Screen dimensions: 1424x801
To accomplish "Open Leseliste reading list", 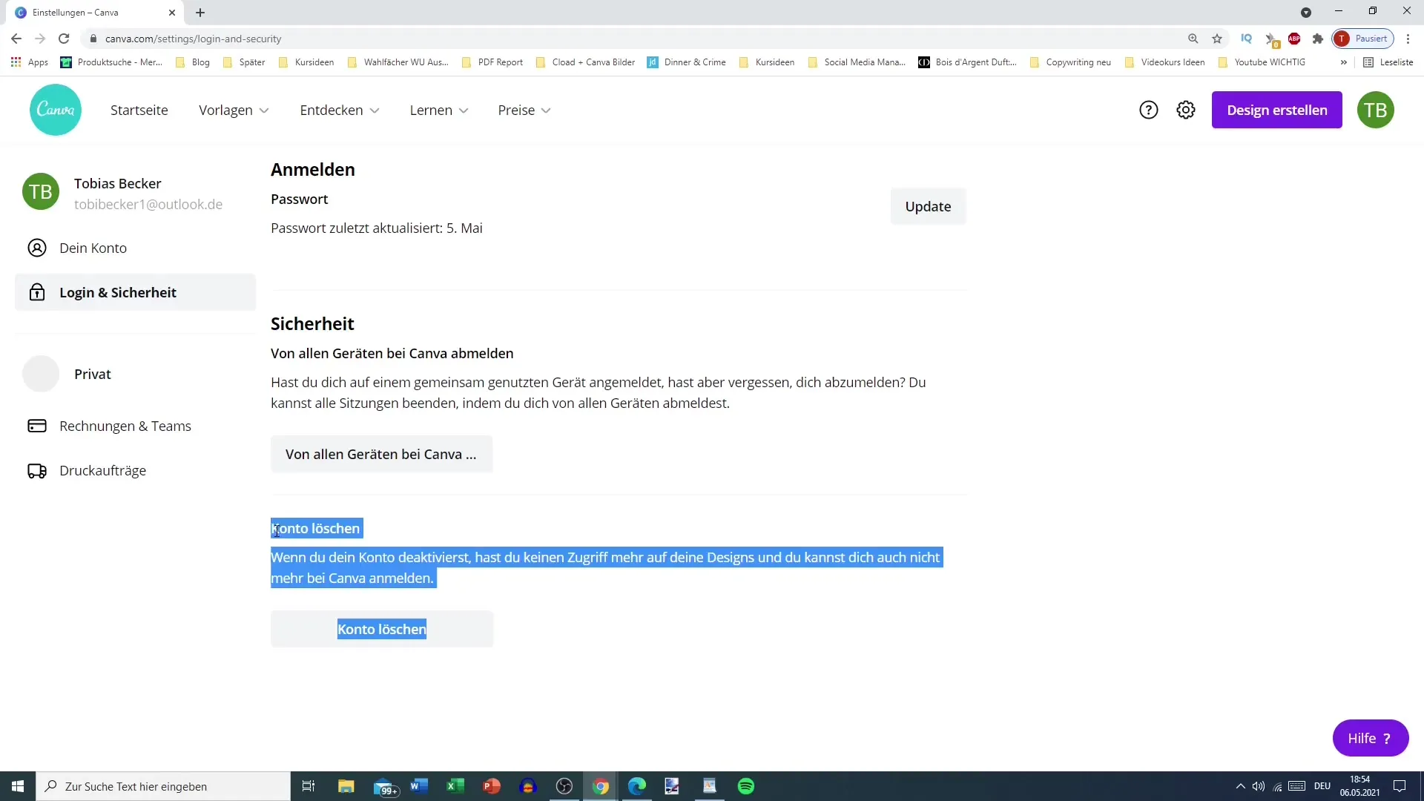I will [x=1388, y=62].
